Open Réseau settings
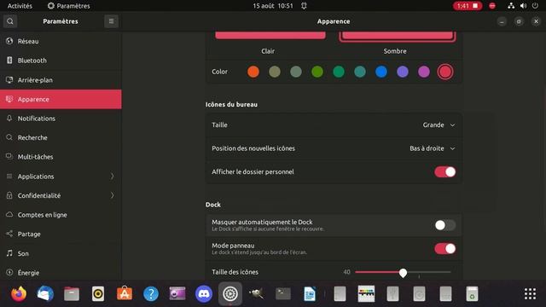Screen dimensions: 546x307 click(61, 41)
